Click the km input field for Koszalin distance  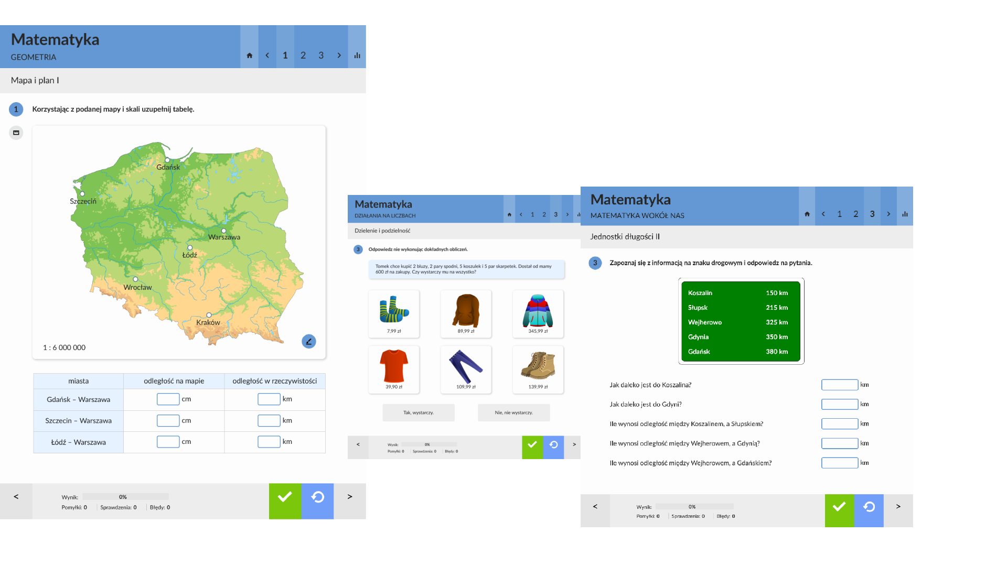pos(839,385)
